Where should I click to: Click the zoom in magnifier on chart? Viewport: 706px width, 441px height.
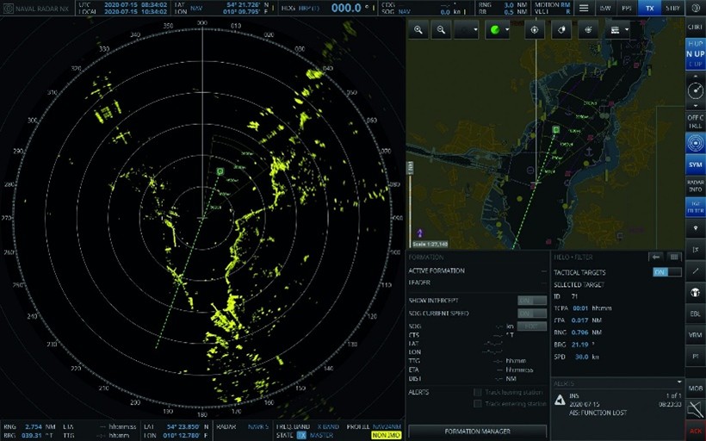click(418, 30)
